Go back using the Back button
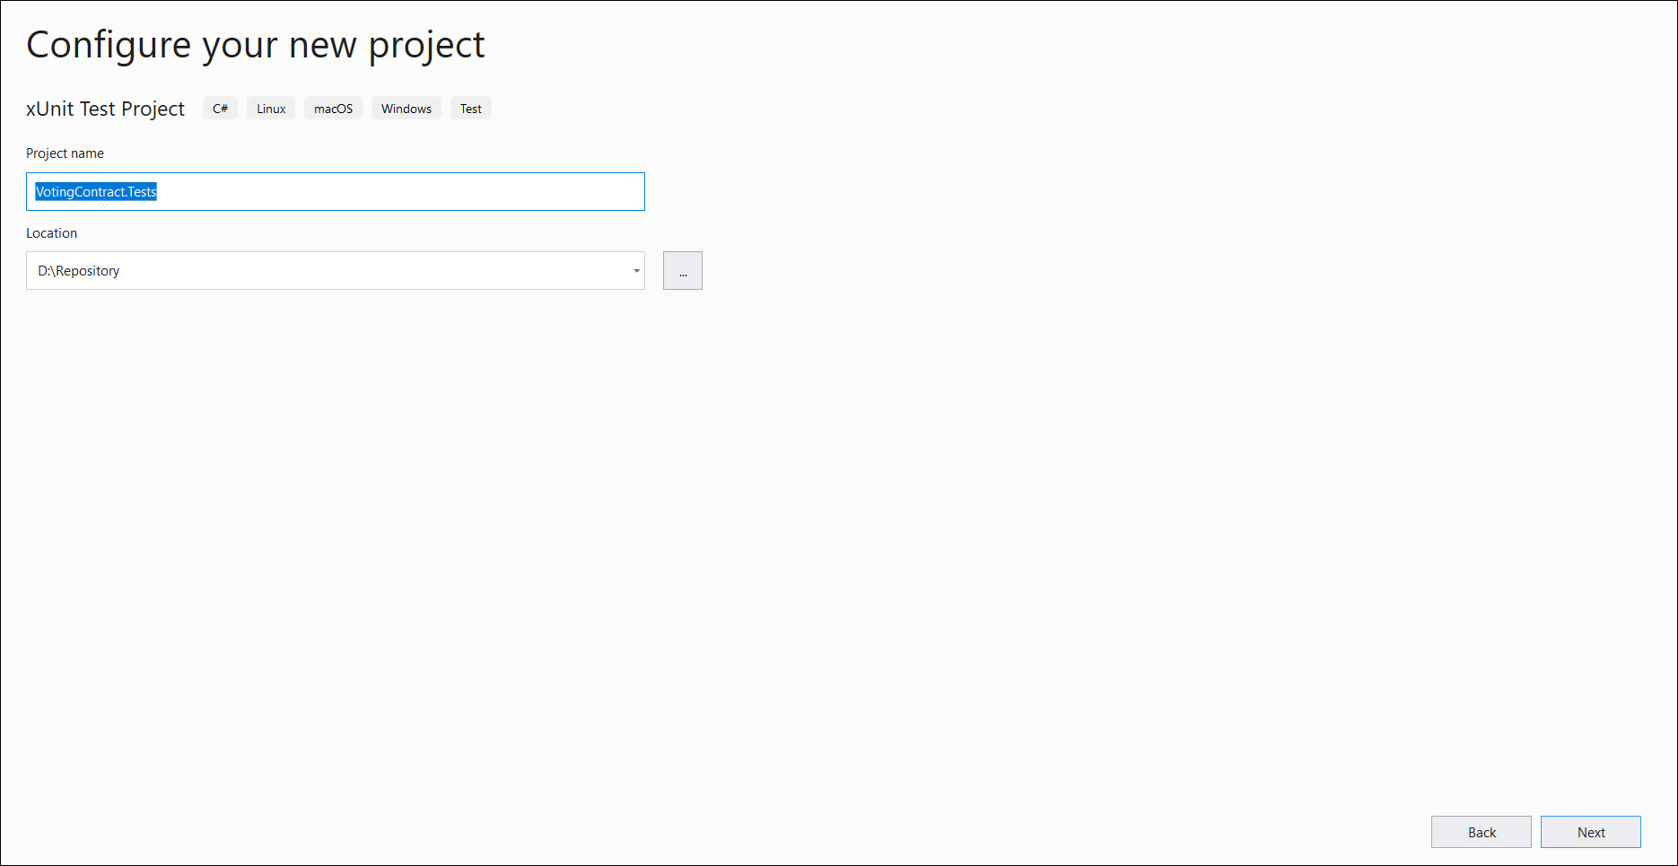1678x866 pixels. click(x=1481, y=832)
